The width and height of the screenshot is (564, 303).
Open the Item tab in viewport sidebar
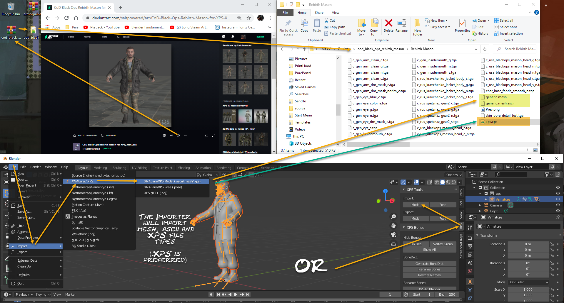click(x=461, y=193)
